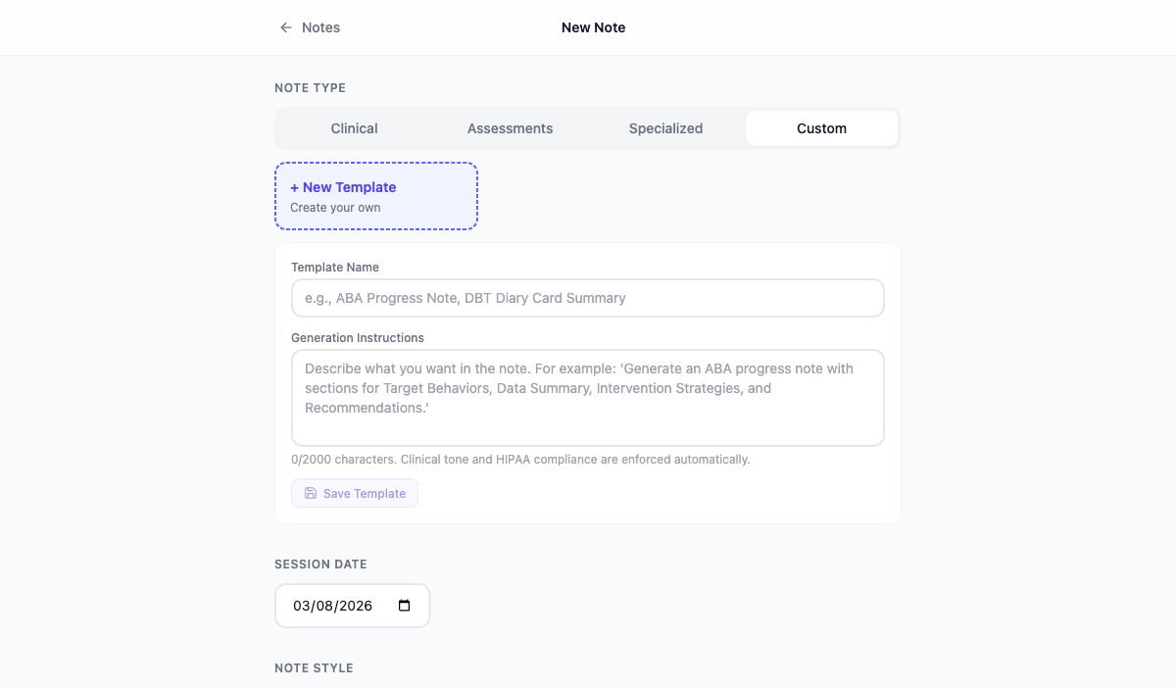Click the NOTE STYLE section heading
Image resolution: width=1176 pixels, height=688 pixels.
pyautogui.click(x=314, y=667)
